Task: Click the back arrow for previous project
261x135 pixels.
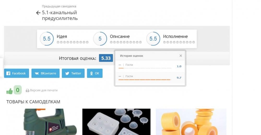Action: pos(38,13)
